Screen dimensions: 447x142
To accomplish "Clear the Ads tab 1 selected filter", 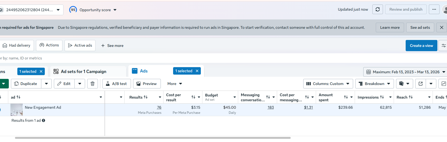I will (x=197, y=71).
